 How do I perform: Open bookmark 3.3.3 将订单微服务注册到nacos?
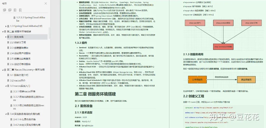coord(29,107)
